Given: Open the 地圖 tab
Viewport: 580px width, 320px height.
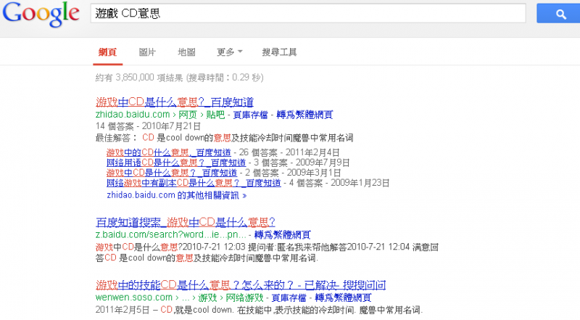Looking at the screenshot, I should click(186, 52).
